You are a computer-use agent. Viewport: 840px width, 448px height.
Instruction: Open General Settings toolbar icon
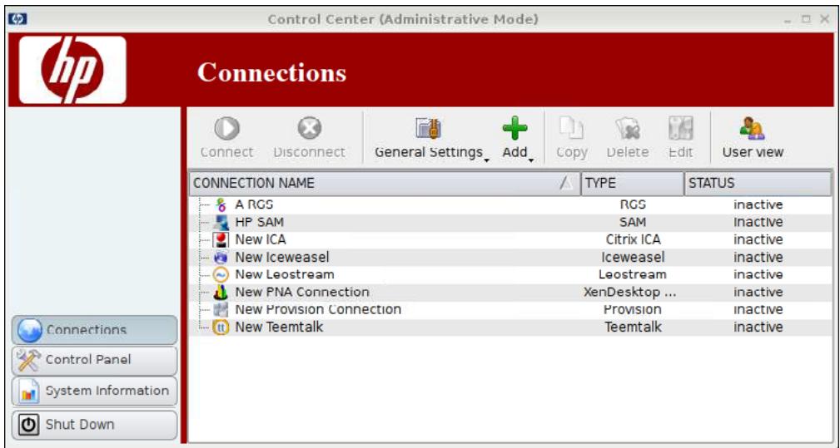[x=428, y=128]
